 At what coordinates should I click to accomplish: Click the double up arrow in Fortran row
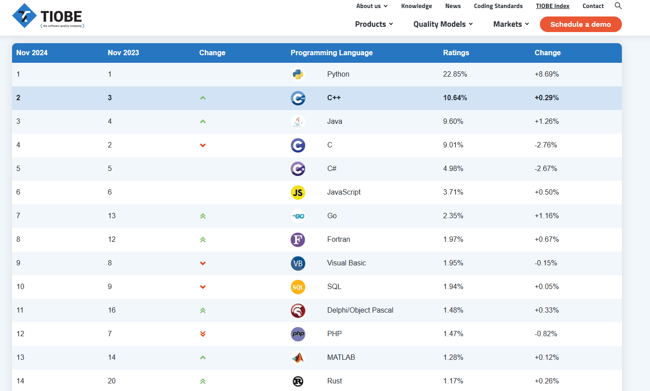[x=203, y=240]
